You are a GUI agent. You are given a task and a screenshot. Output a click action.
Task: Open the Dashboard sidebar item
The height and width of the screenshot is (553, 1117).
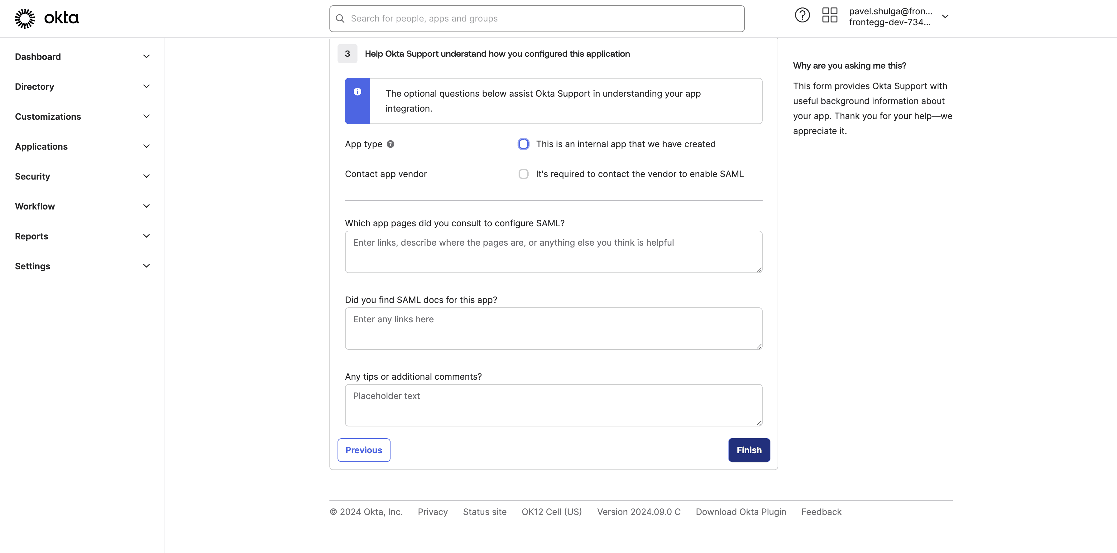pos(82,57)
